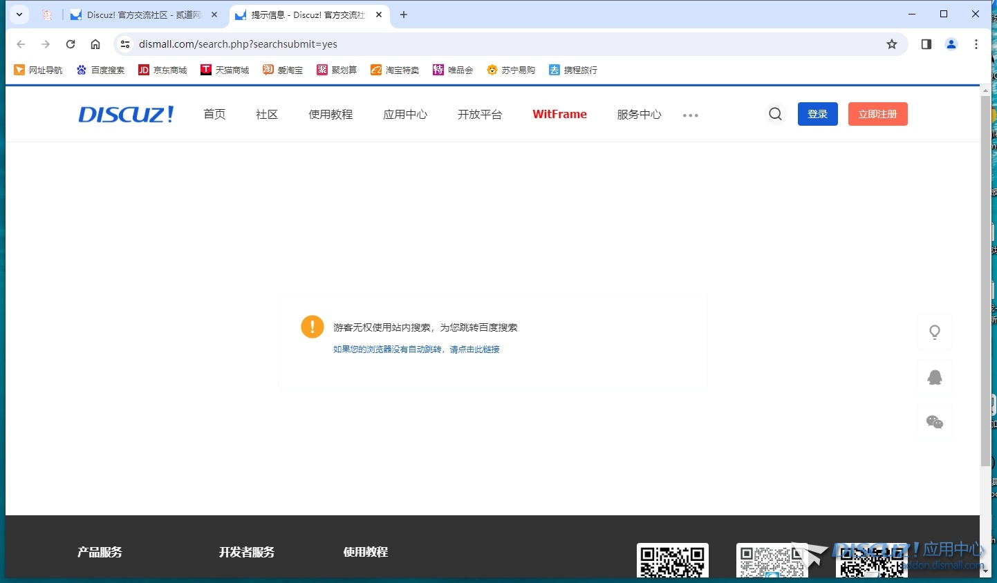Go to browser home page icon
The height and width of the screenshot is (583, 997).
95,44
